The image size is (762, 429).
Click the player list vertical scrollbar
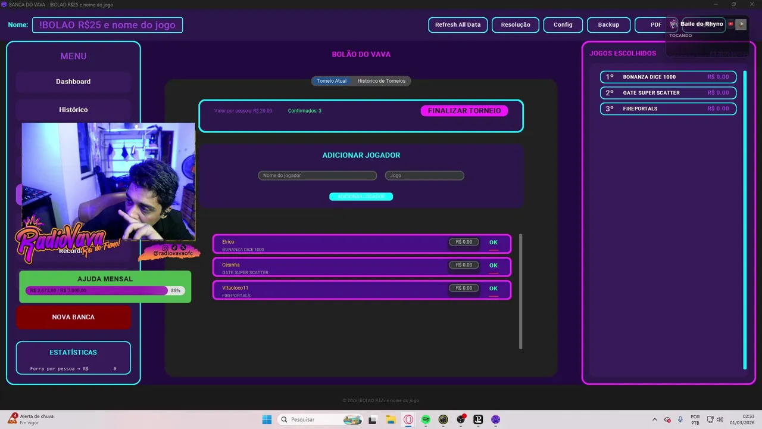(521, 291)
